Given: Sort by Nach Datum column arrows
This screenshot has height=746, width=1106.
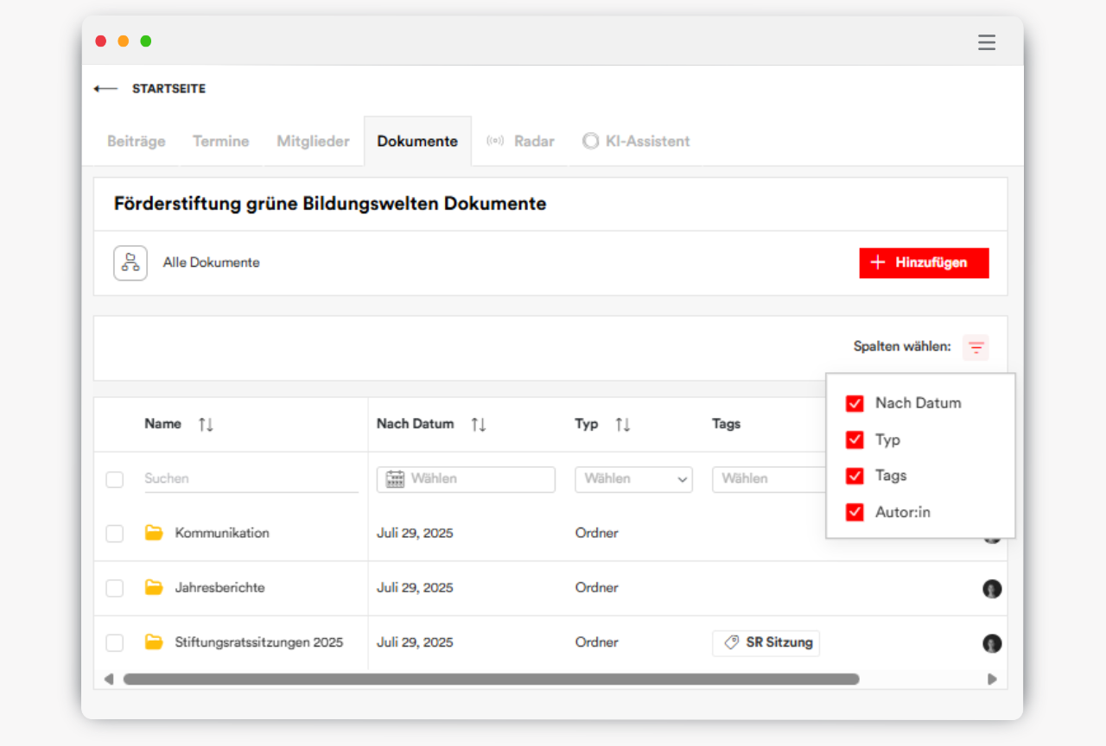Looking at the screenshot, I should [x=478, y=424].
